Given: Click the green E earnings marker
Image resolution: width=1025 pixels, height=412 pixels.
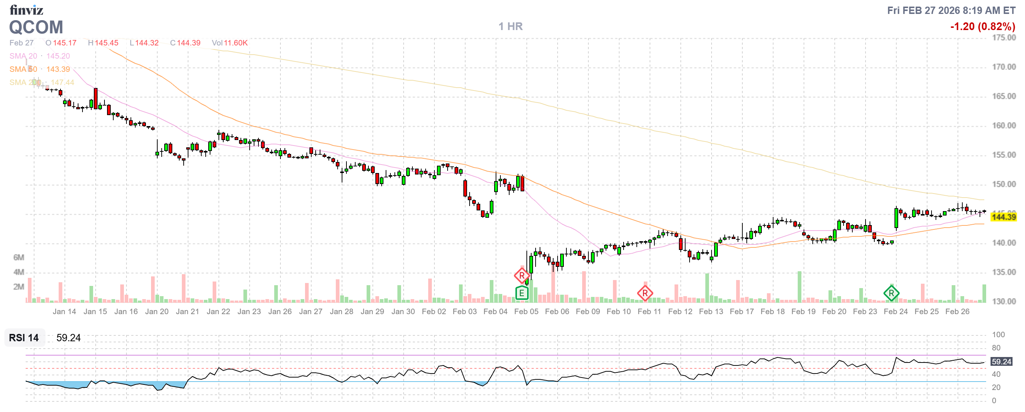Looking at the screenshot, I should pyautogui.click(x=521, y=293).
